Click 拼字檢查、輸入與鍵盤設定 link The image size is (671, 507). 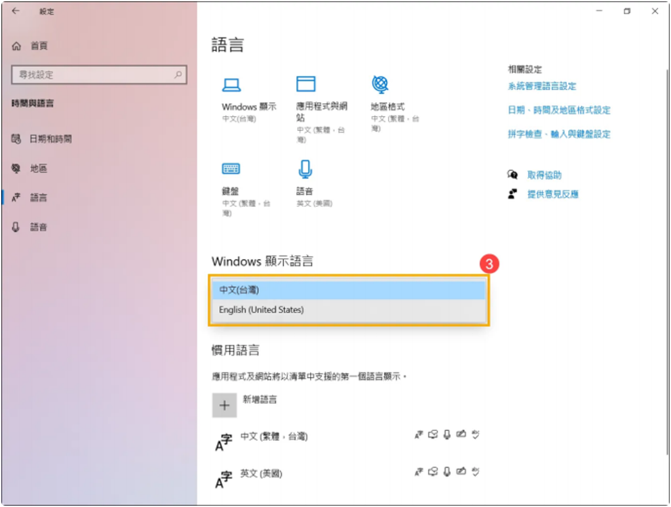[559, 134]
